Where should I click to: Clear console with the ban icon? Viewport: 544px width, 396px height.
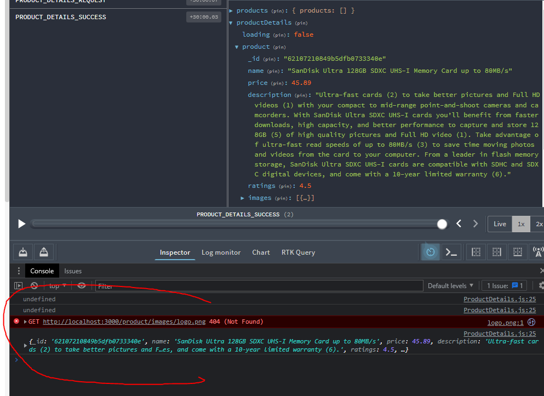pos(34,286)
